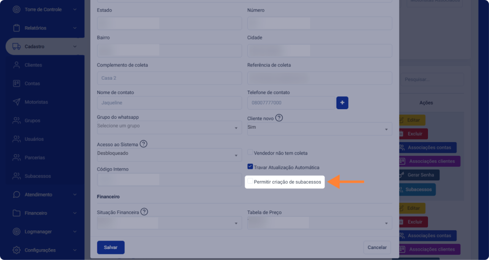Viewport: 489px width, 260px height.
Task: Click help icon beside Acesso ao Sistema
Action: (x=143, y=144)
